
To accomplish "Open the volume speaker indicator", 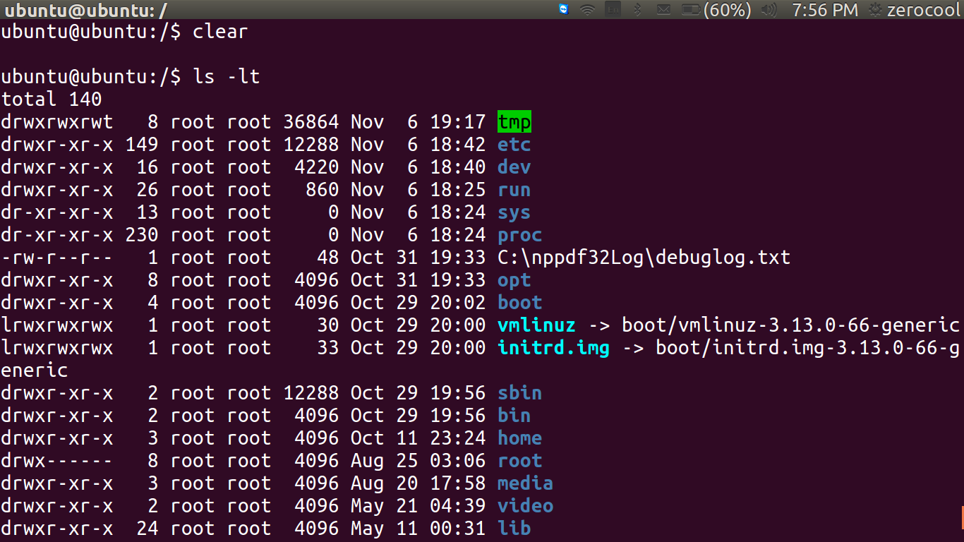I will click(x=769, y=9).
